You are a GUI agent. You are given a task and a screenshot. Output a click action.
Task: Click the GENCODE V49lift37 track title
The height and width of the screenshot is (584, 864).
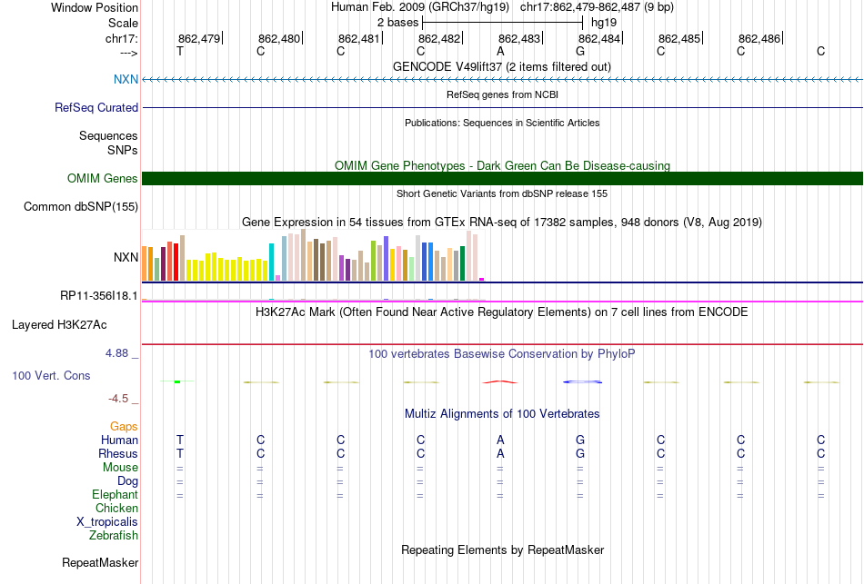point(501,66)
